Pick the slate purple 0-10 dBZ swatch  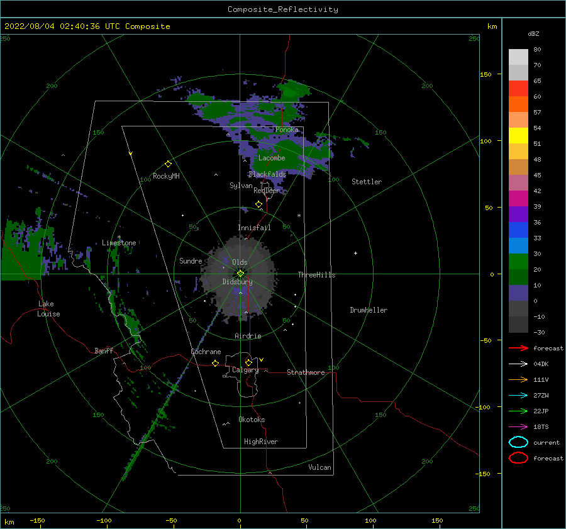[x=518, y=293]
